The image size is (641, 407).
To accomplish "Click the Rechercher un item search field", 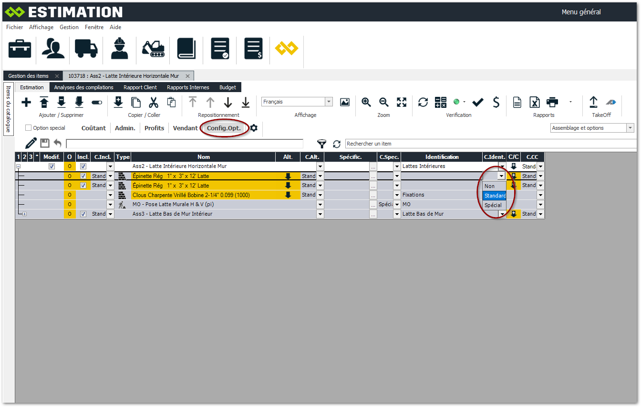I will point(490,144).
